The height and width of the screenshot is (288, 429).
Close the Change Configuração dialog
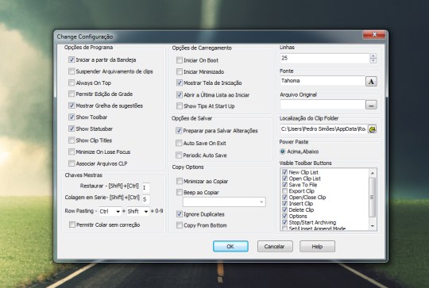[x=374, y=35]
